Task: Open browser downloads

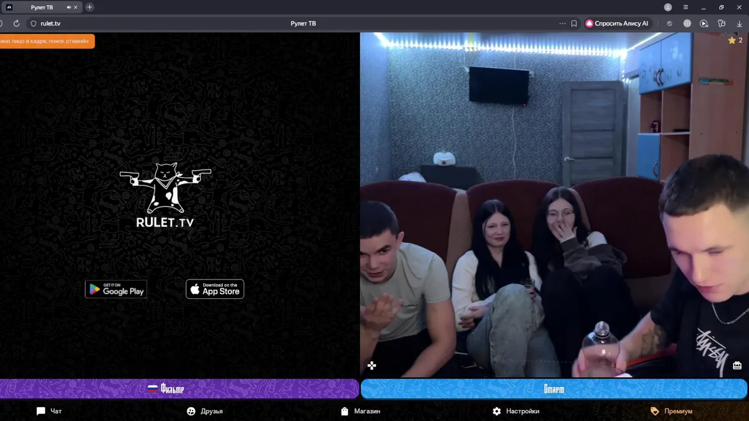Action: [x=740, y=23]
